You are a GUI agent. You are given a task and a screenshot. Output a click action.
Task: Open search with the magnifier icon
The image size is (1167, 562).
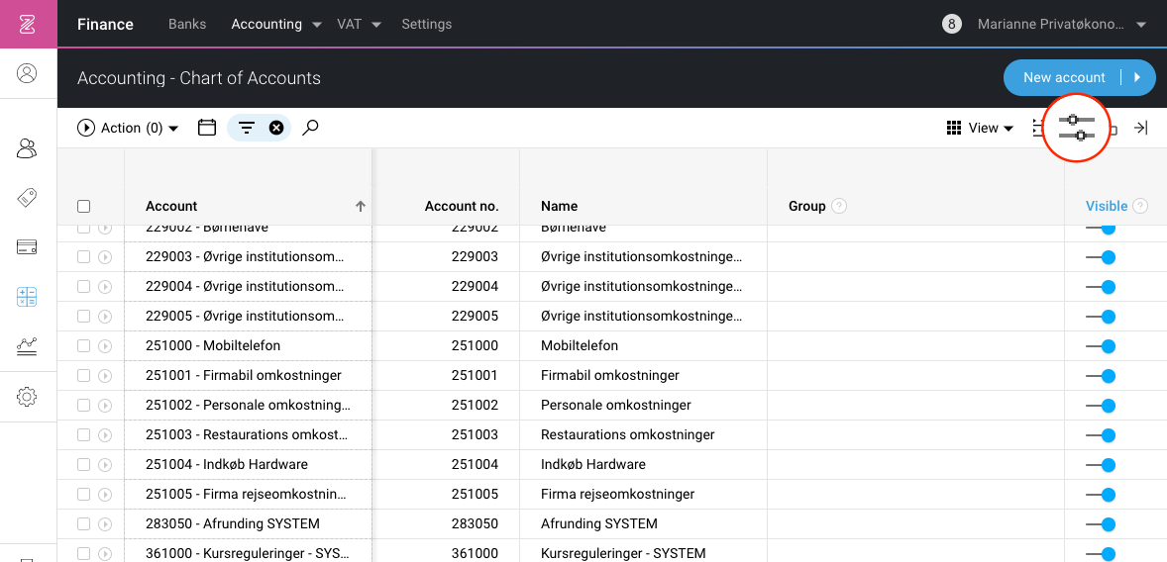[310, 128]
